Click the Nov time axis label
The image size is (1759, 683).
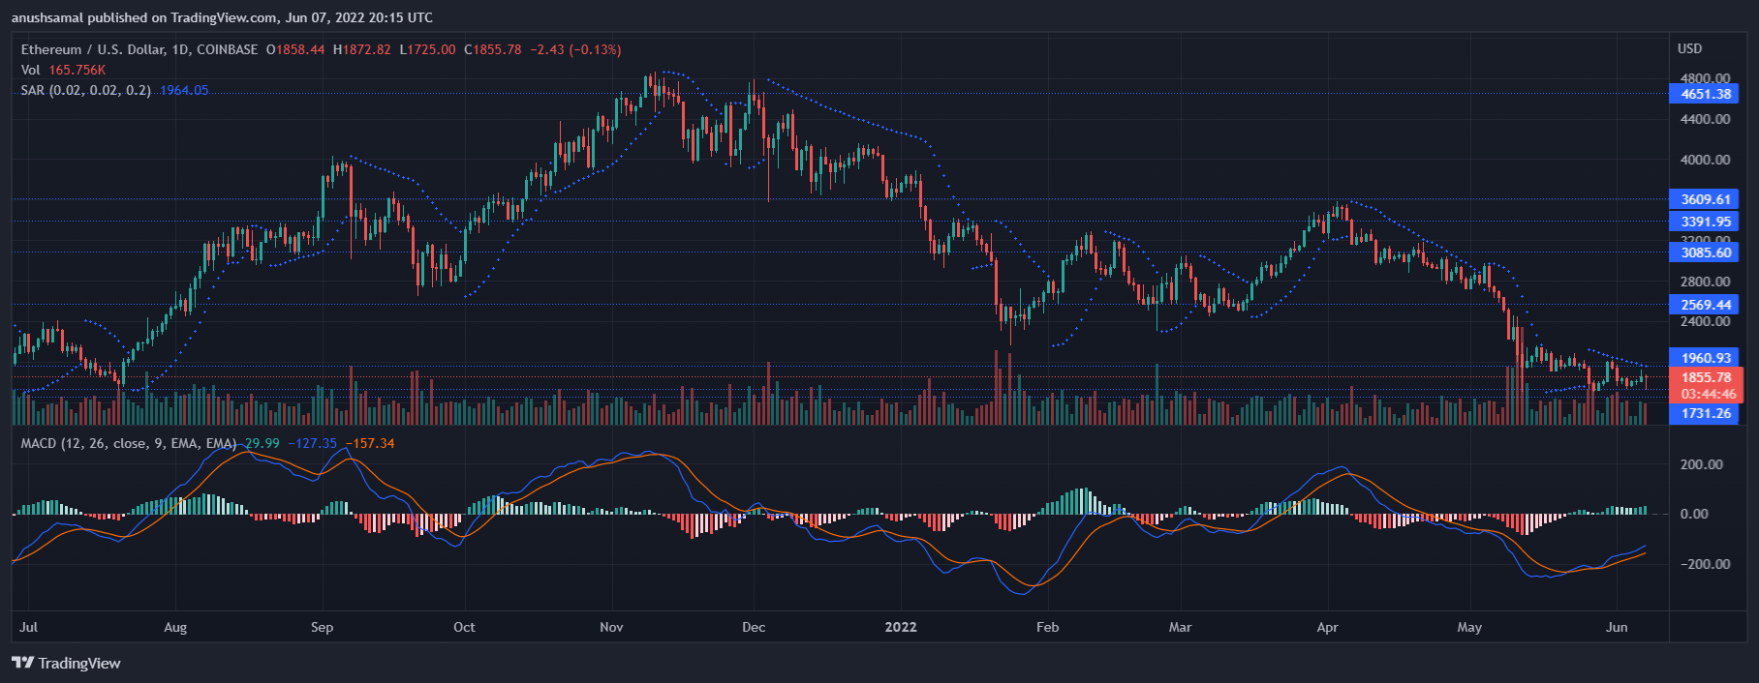pos(611,627)
